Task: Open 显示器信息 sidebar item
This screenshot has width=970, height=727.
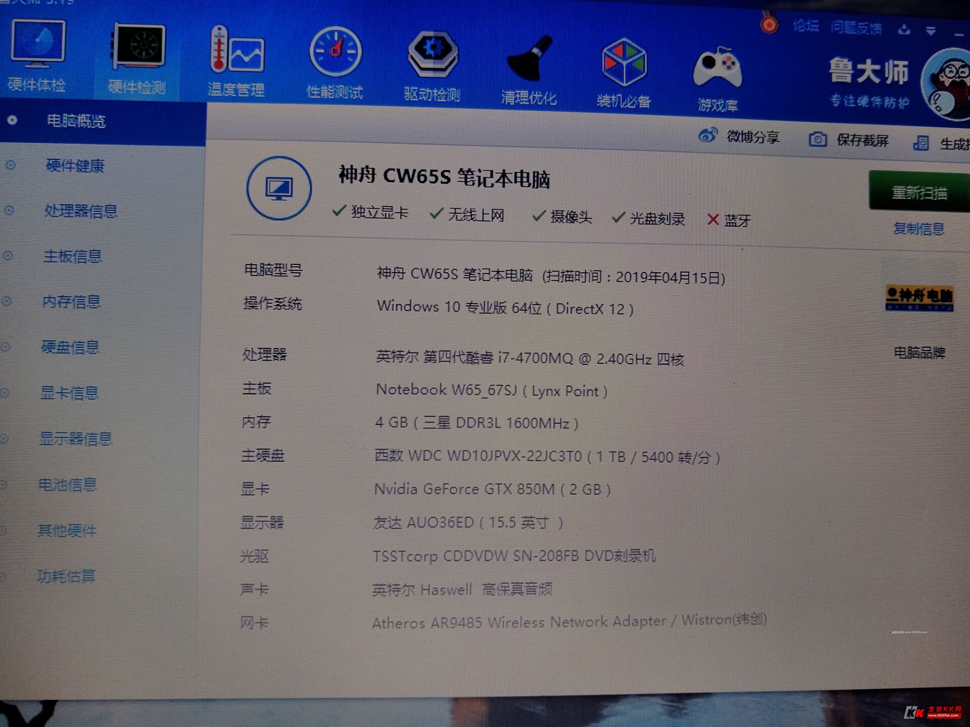Action: (76, 439)
